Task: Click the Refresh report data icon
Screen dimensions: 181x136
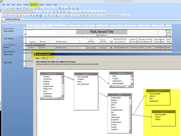Action: (93, 16)
